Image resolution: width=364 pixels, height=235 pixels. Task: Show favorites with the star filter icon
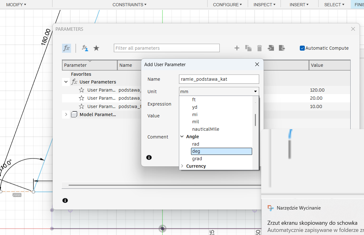[x=96, y=48]
